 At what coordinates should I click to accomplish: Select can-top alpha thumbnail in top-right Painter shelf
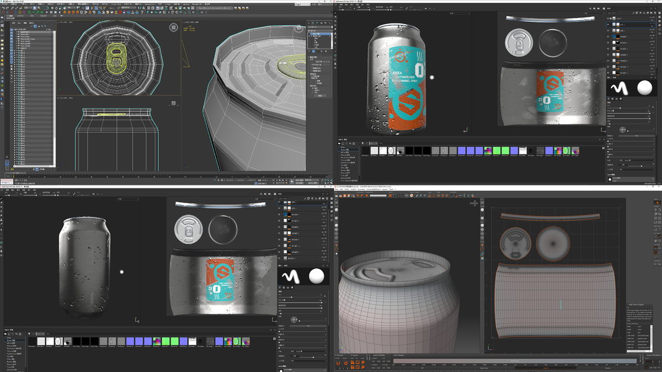click(391, 151)
